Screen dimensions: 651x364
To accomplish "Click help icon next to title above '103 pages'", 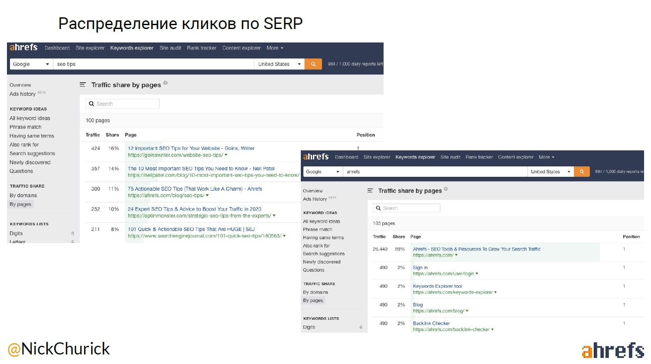I will [446, 189].
